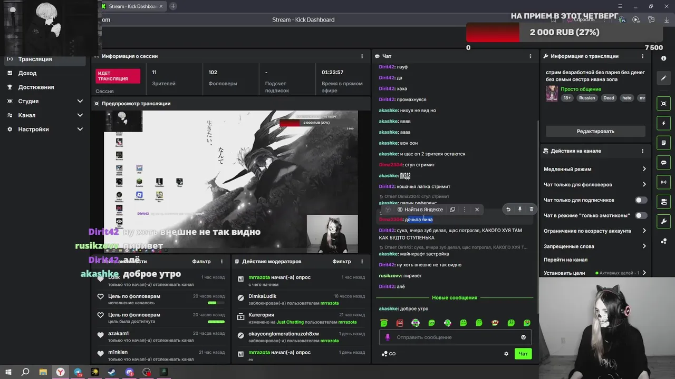Expand Медленный режим setting

click(644, 169)
